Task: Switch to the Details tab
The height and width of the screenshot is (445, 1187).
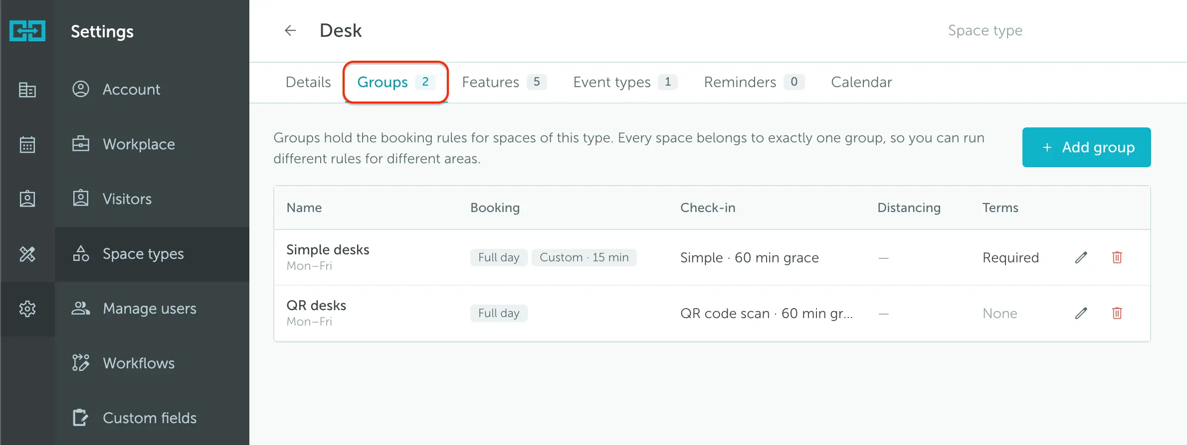Action: pos(308,82)
